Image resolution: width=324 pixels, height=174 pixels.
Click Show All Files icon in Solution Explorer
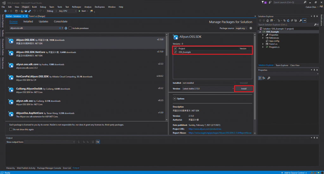pos(296,21)
